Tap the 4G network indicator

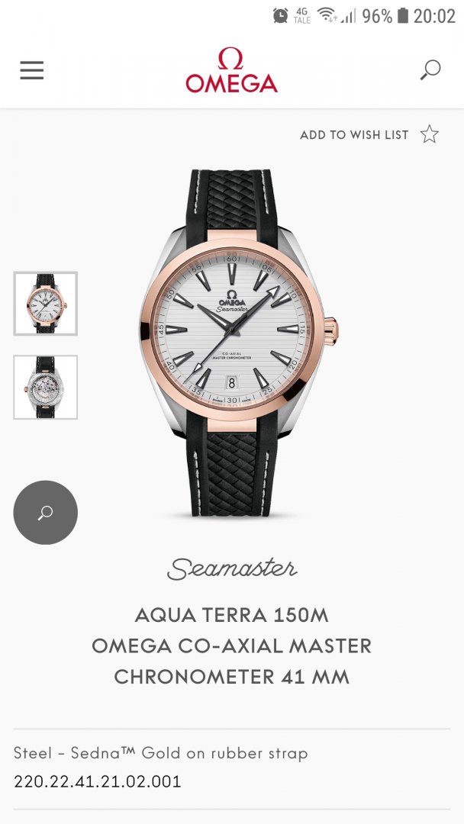tap(302, 16)
